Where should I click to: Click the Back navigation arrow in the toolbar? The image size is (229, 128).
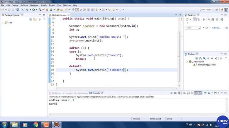point(114,10)
